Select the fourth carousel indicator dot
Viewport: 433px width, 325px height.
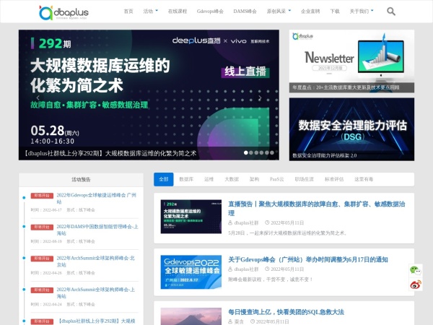pyautogui.click(x=261, y=152)
